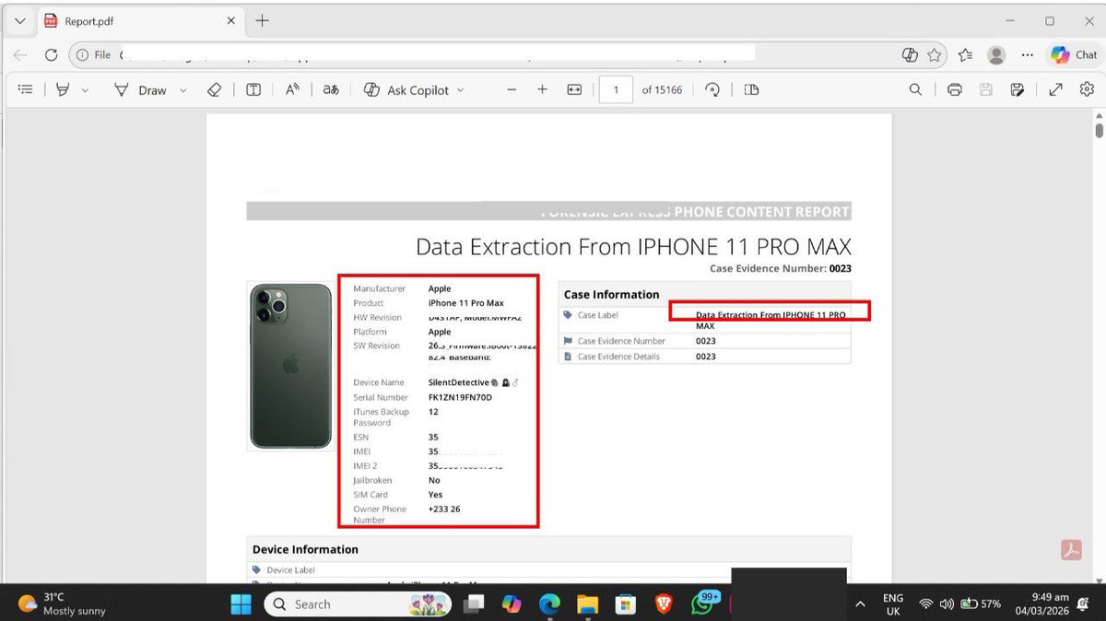Open the table of contents sidebar
This screenshot has width=1106, height=621.
point(26,89)
